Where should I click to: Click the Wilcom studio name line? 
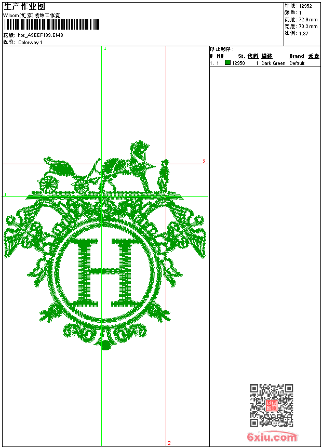click(x=32, y=16)
